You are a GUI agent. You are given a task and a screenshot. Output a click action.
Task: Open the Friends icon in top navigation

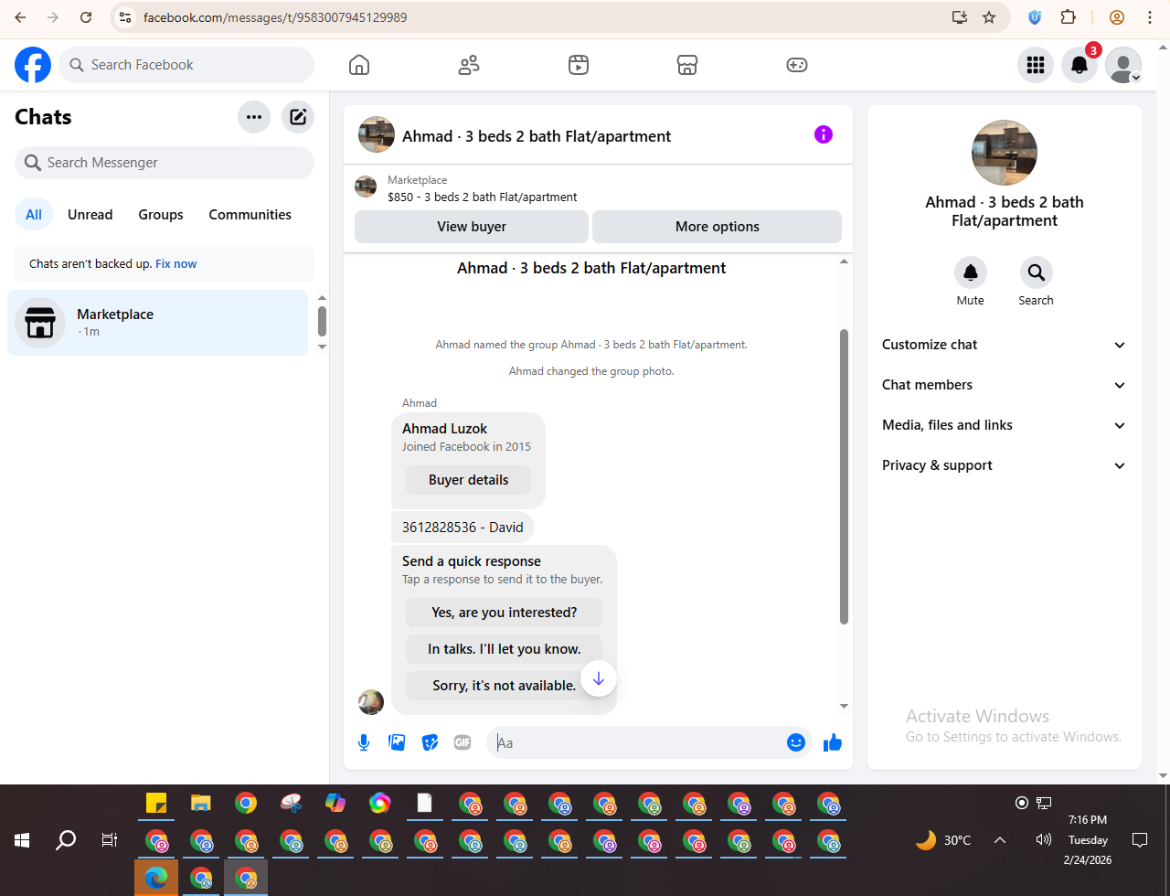[x=469, y=65]
